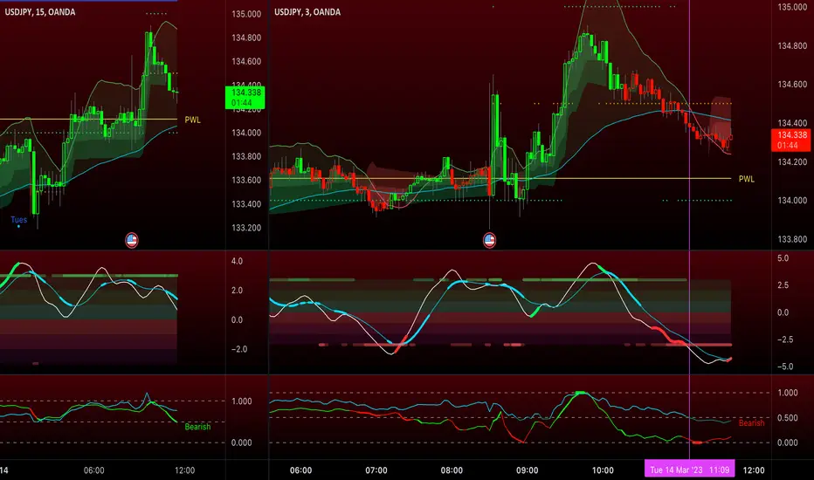This screenshot has height=480, width=814.
Task: Click the red 134.338 price label
Action: pos(791,141)
